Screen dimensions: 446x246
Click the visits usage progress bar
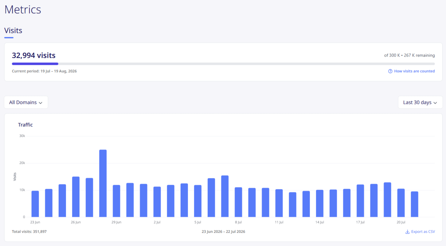pos(223,64)
